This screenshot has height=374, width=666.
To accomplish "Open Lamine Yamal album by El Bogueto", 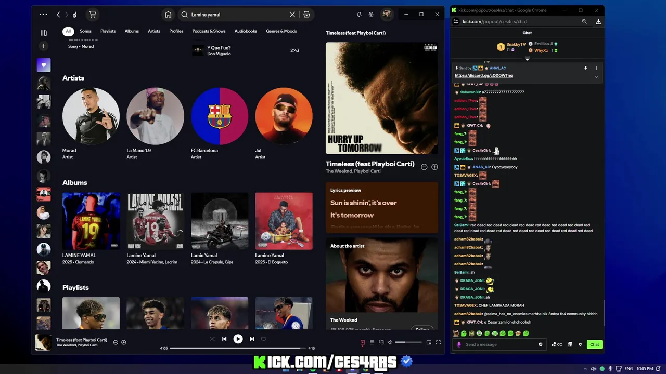I will (284, 229).
